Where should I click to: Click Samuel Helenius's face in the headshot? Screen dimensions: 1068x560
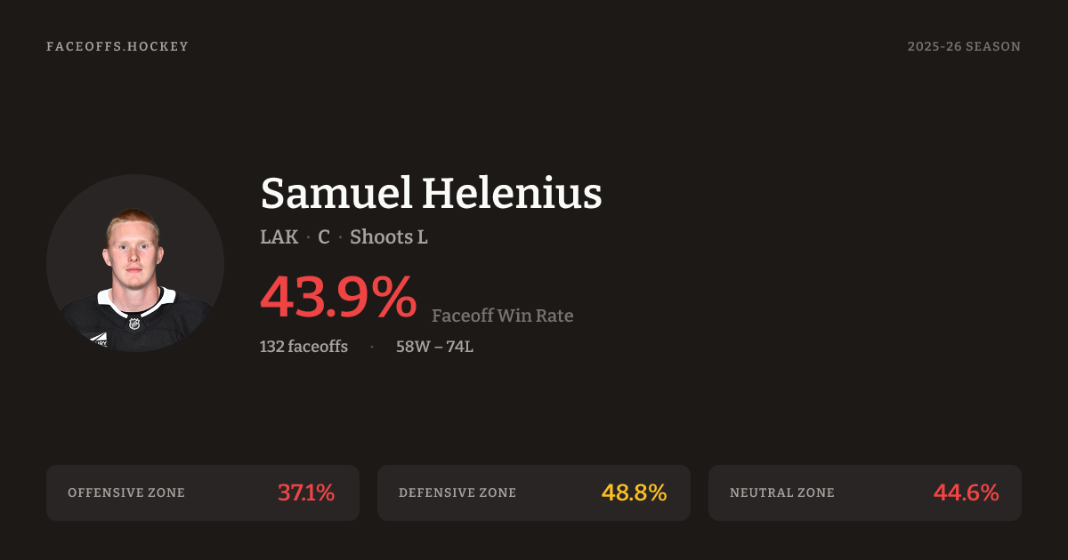click(133, 251)
